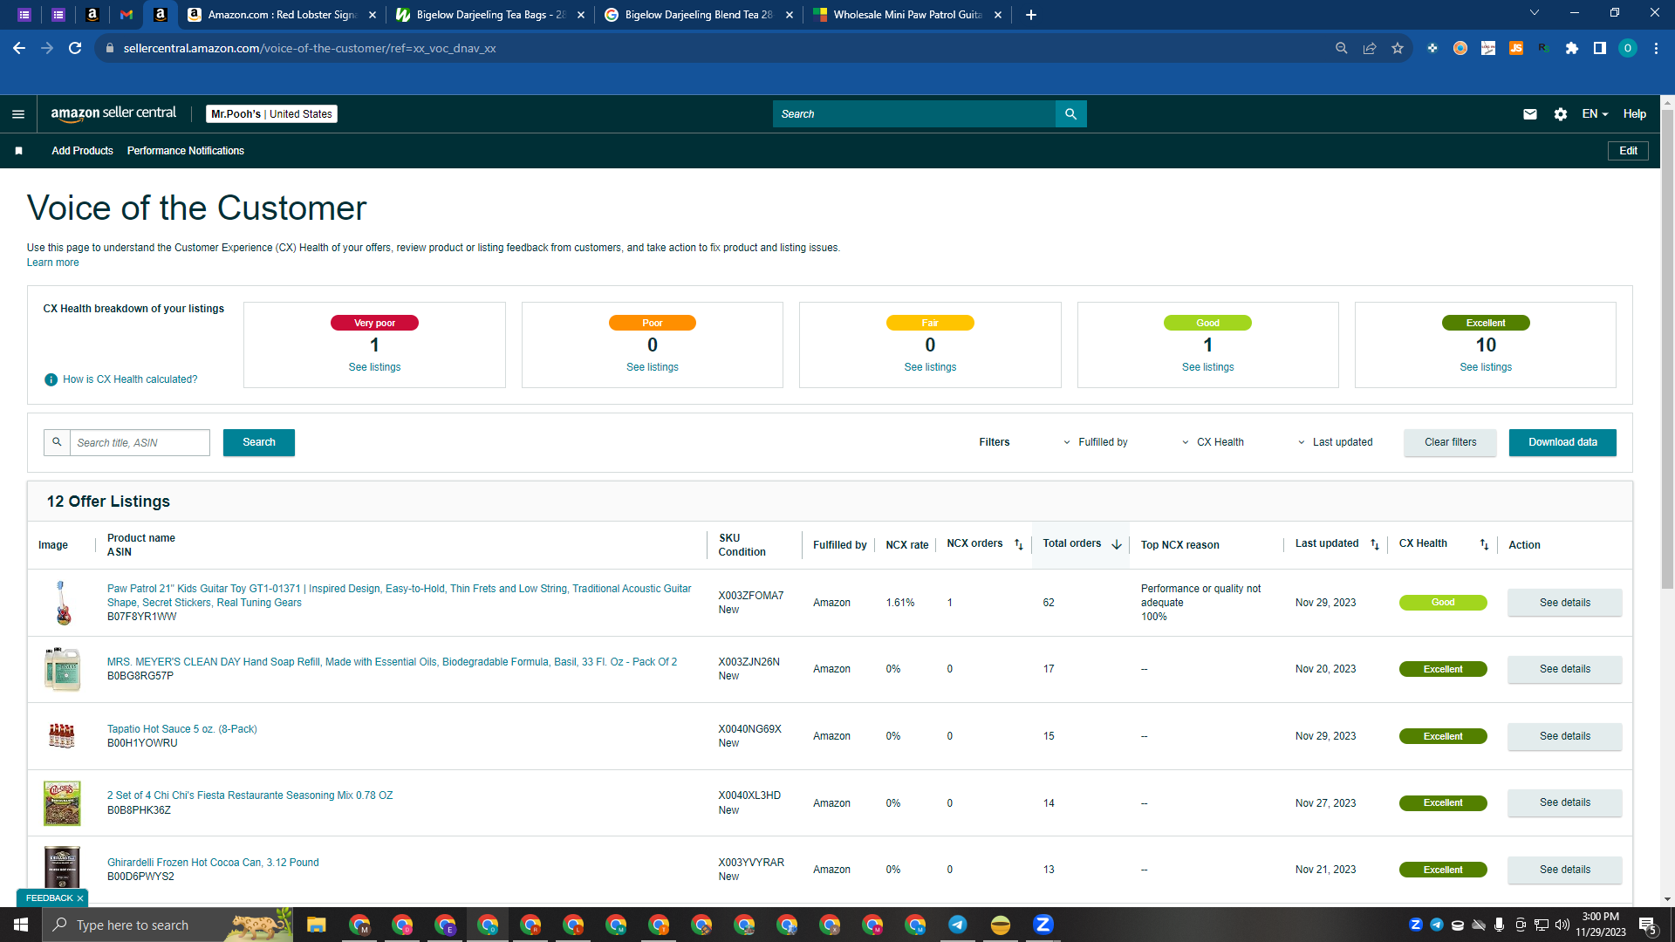Click the browser address bar URL
Image resolution: width=1675 pixels, height=942 pixels.
click(x=310, y=48)
